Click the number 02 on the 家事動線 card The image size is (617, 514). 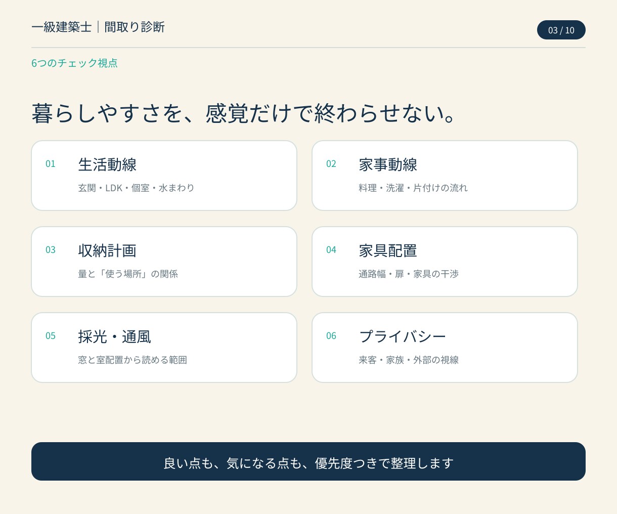click(331, 163)
